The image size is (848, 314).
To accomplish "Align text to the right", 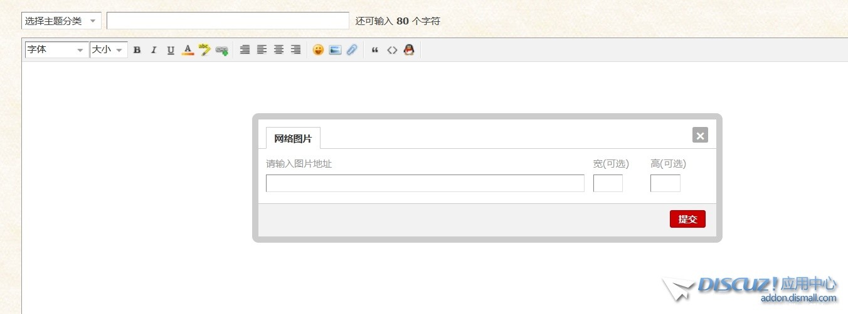I will click(295, 50).
